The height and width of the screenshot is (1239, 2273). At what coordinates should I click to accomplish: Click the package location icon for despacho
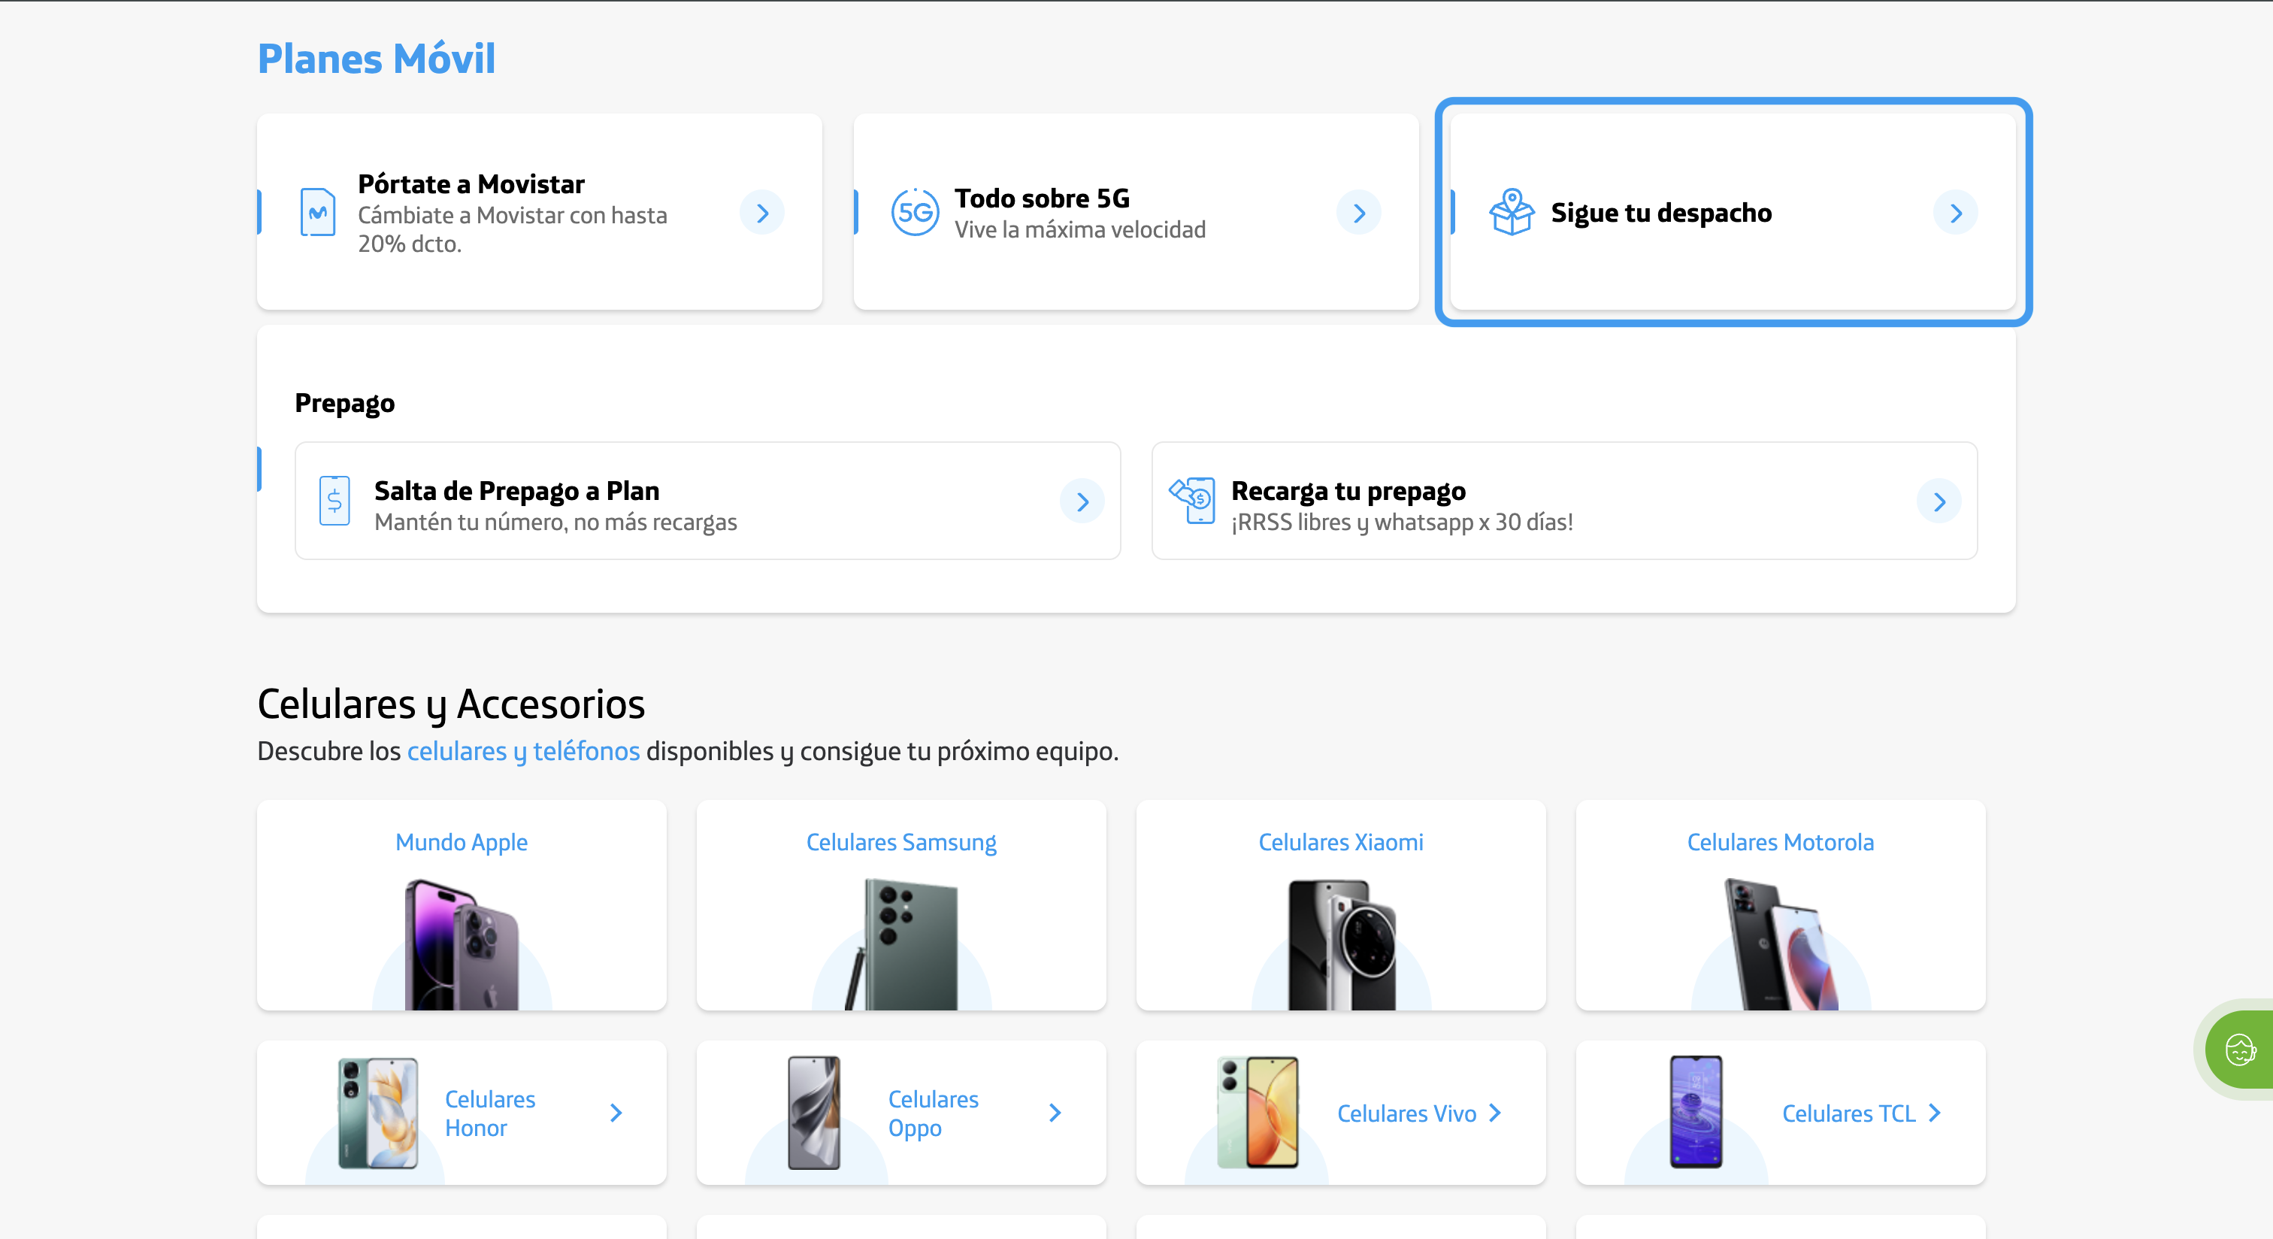click(x=1512, y=212)
